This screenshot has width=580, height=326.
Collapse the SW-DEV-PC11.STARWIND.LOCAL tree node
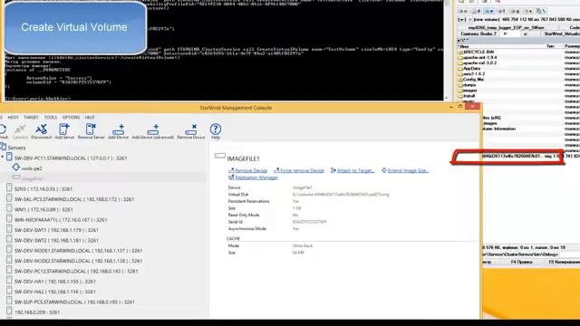pyautogui.click(x=3, y=158)
